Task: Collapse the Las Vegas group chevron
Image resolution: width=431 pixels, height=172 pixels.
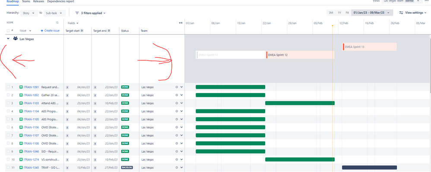Action: tap(8, 39)
